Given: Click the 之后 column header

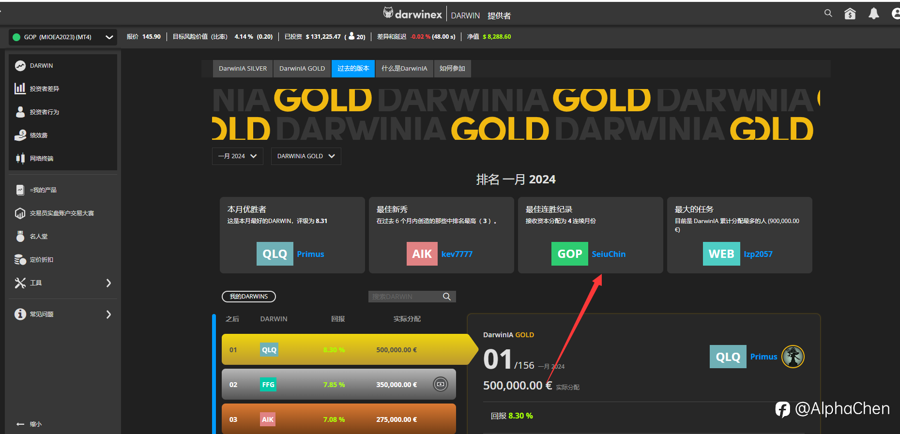Looking at the screenshot, I should tap(232, 319).
